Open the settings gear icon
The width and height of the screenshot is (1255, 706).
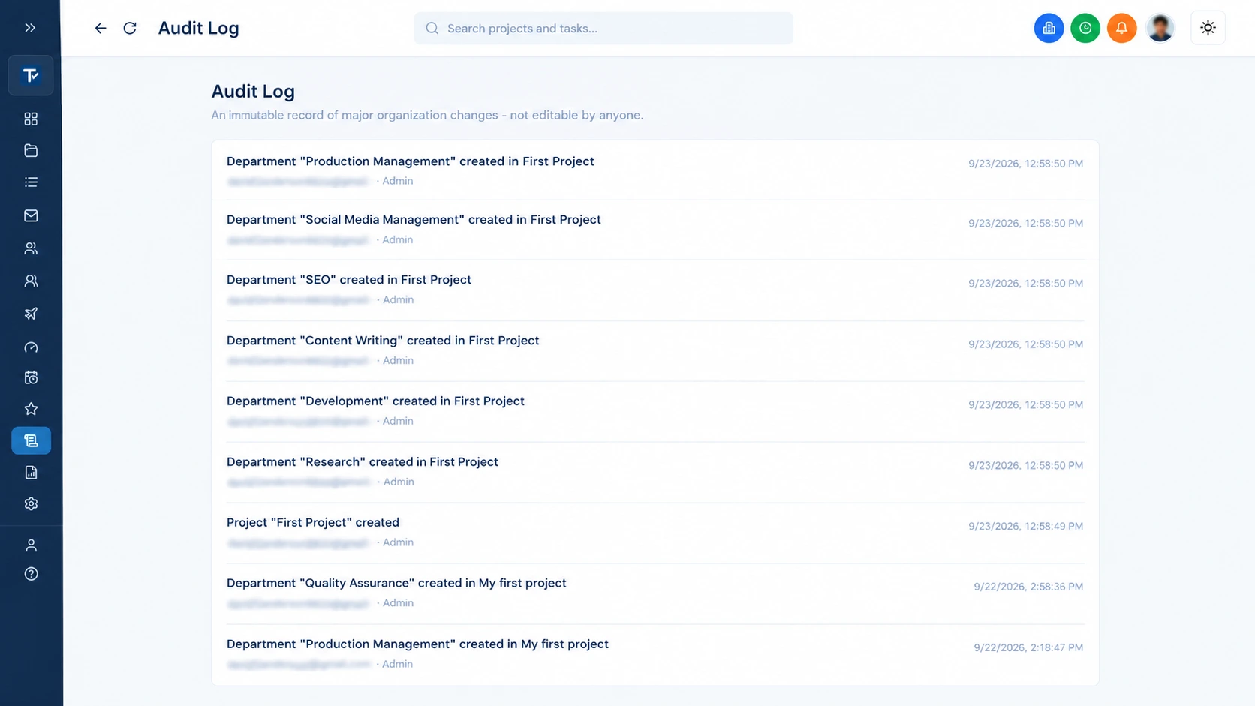(x=31, y=504)
